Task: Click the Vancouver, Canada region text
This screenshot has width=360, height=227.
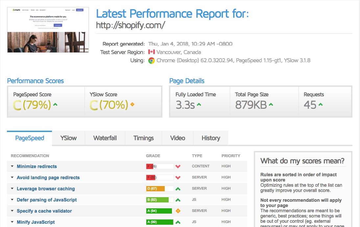Action: coord(179,52)
